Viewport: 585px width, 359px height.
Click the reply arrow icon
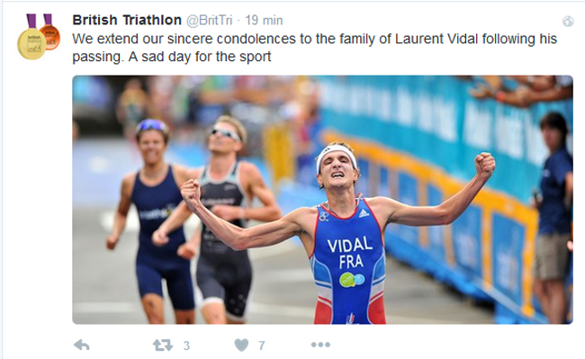pyautogui.click(x=82, y=346)
